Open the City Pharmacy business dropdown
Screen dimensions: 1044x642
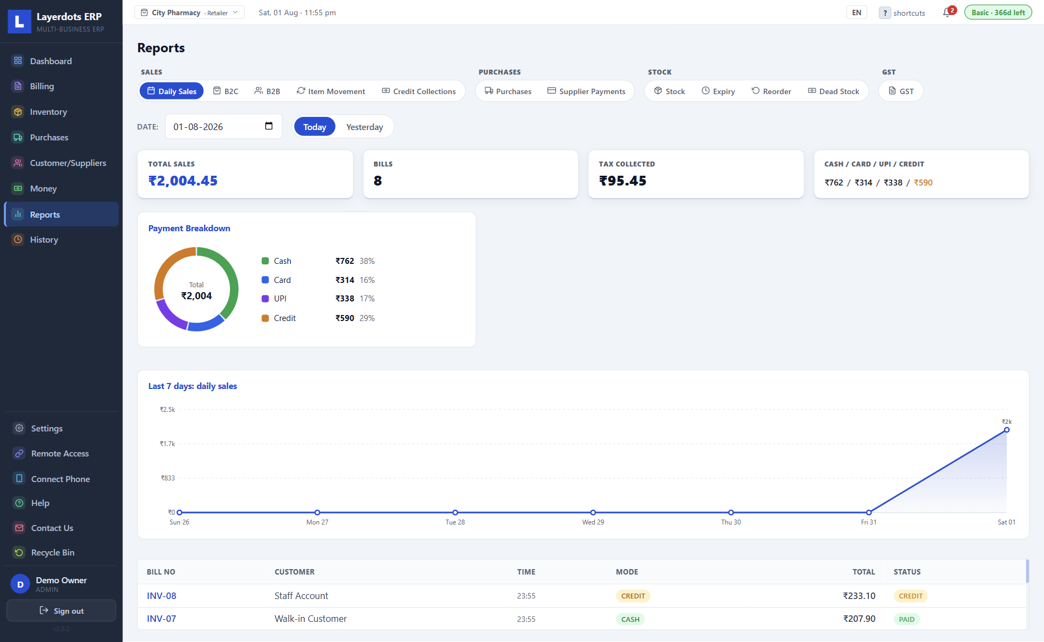point(190,13)
